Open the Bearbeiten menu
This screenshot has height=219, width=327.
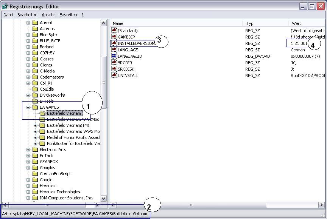click(27, 15)
